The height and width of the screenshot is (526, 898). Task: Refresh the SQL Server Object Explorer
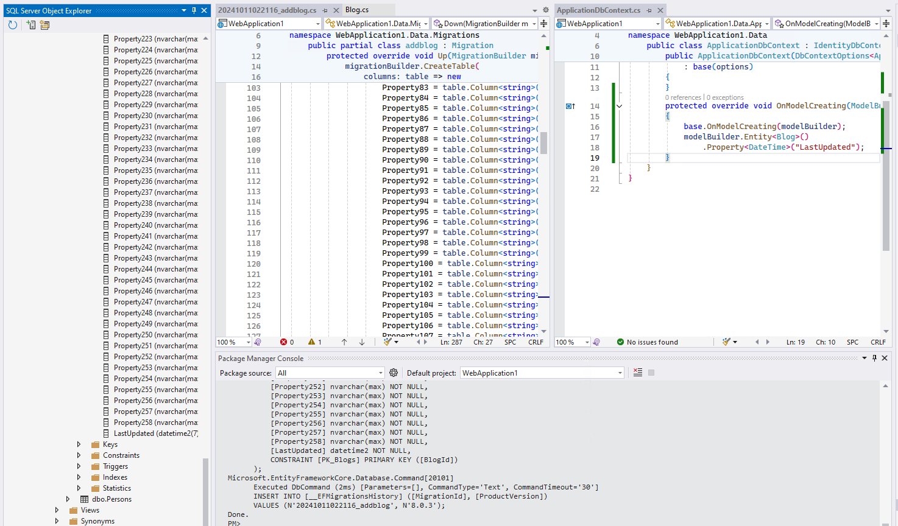point(12,25)
